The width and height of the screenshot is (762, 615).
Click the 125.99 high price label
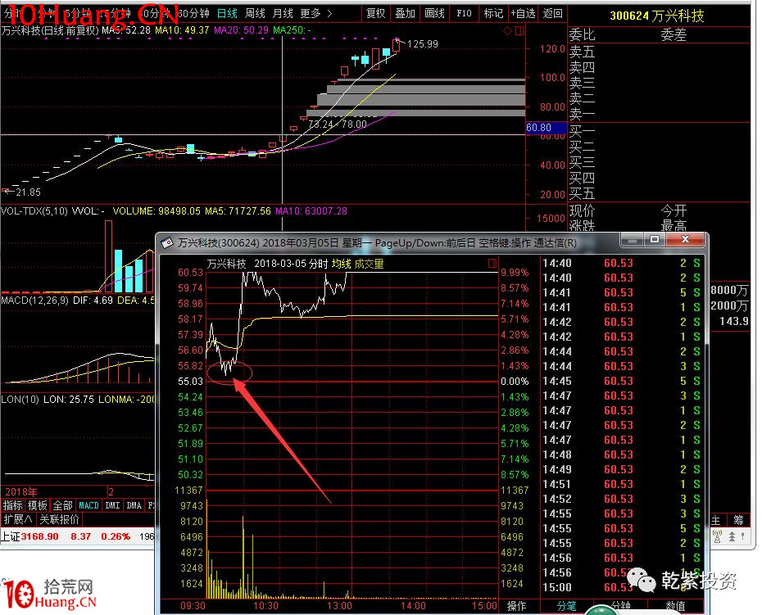pyautogui.click(x=422, y=44)
